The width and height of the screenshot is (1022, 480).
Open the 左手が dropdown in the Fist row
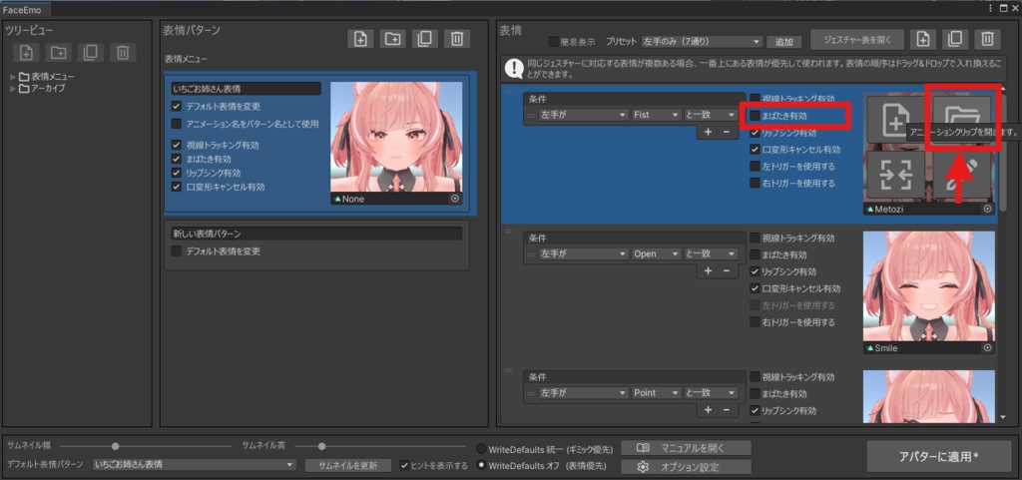pos(583,115)
